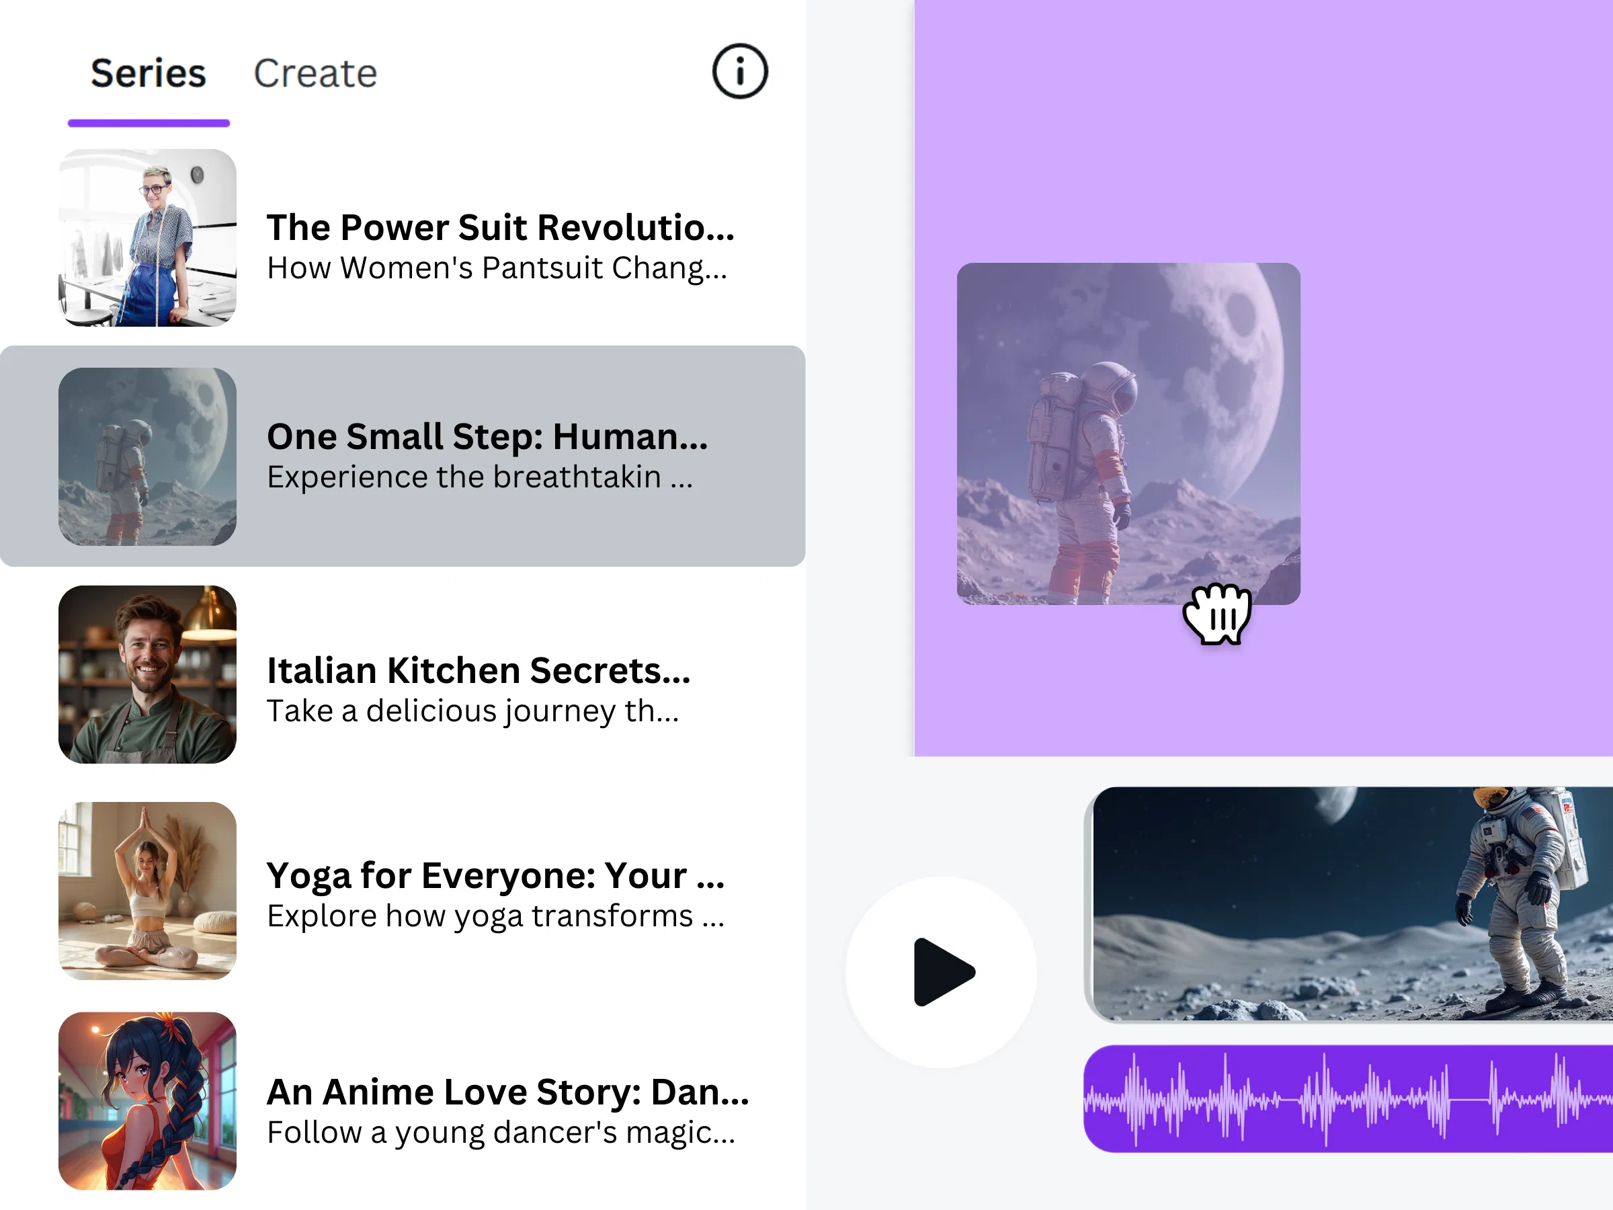Select the purple audio waveform track
Screen dimensions: 1613x1210
(1348, 1099)
